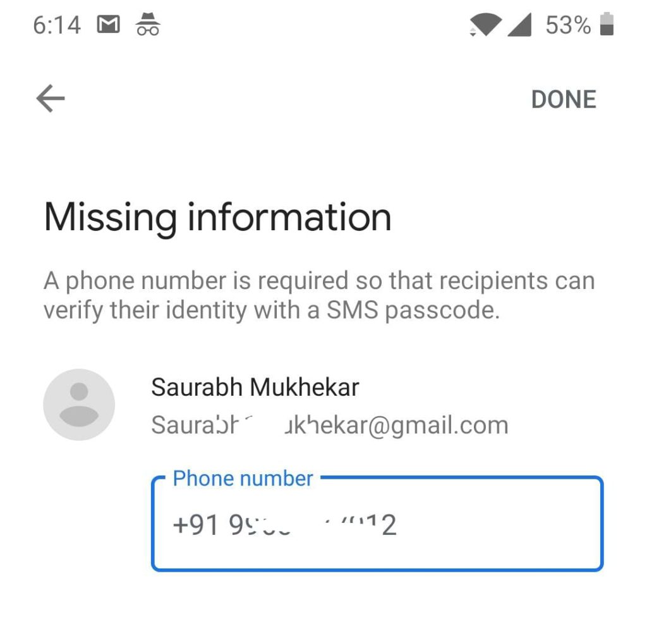Tap the Gmail notification icon in status bar
Viewport: 647px width, 638px height.
108,25
